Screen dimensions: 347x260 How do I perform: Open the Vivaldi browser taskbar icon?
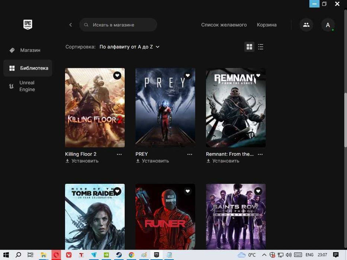69,255
